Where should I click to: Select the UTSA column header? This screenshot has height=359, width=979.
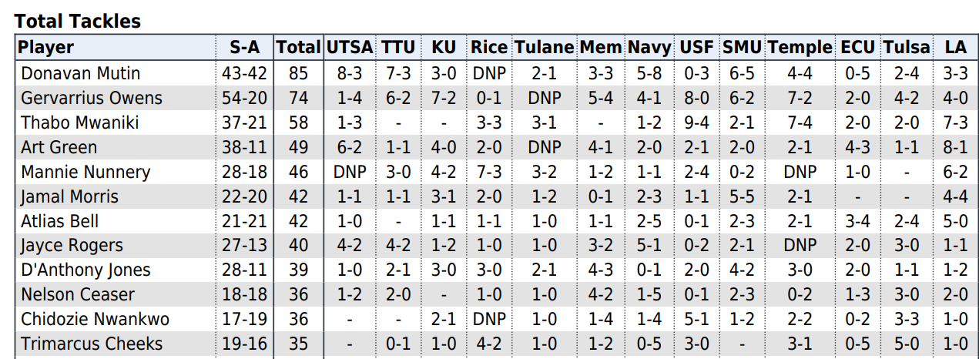[x=350, y=48]
